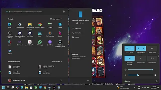Launch Disney+ from Start menu
The width and height of the screenshot is (161, 90).
(x=40, y=34)
